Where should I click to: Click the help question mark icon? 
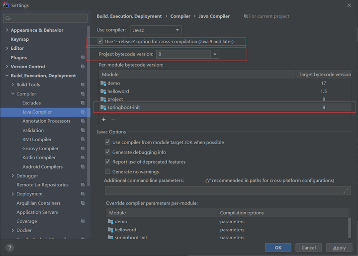pos(9,248)
